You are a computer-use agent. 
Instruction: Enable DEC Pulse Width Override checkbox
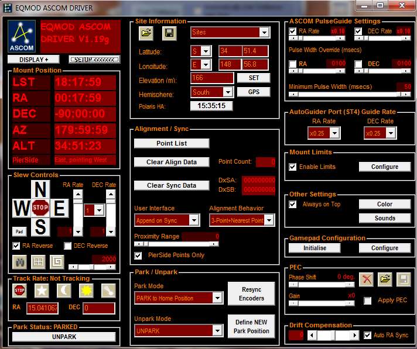pyautogui.click(x=358, y=64)
